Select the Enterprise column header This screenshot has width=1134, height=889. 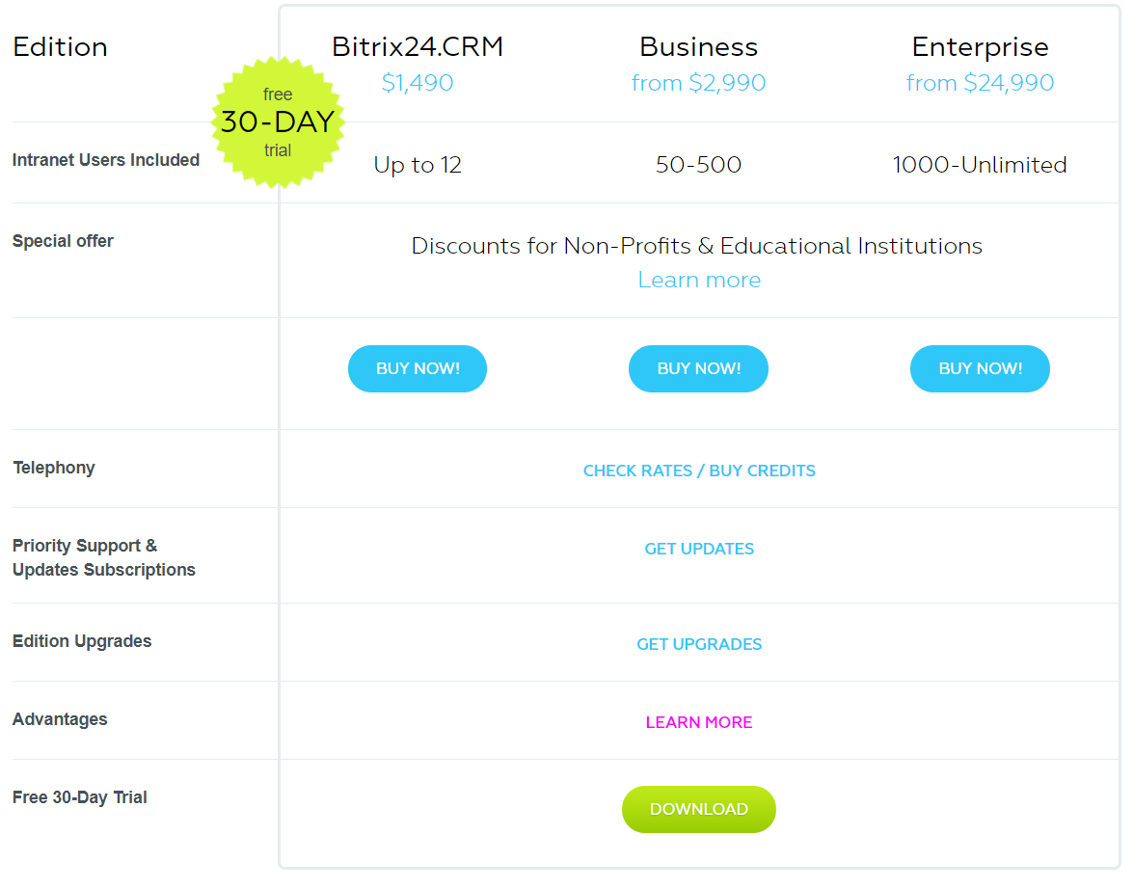click(x=980, y=46)
